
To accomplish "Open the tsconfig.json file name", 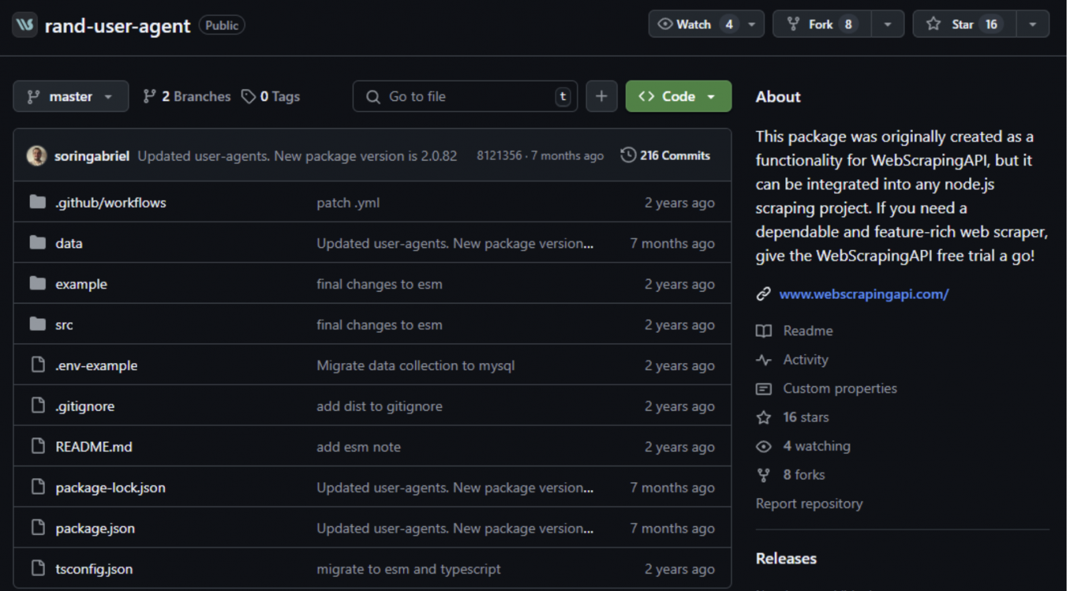I will [94, 570].
